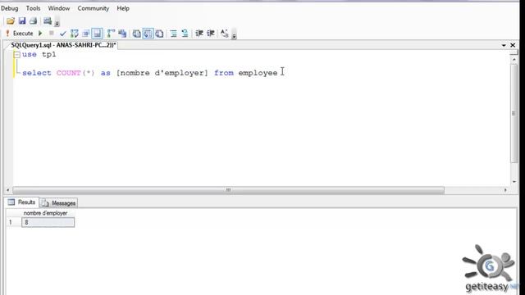Open the SQL editor toolbar overflow arrow
The height and width of the screenshot is (295, 525).
pos(234,35)
